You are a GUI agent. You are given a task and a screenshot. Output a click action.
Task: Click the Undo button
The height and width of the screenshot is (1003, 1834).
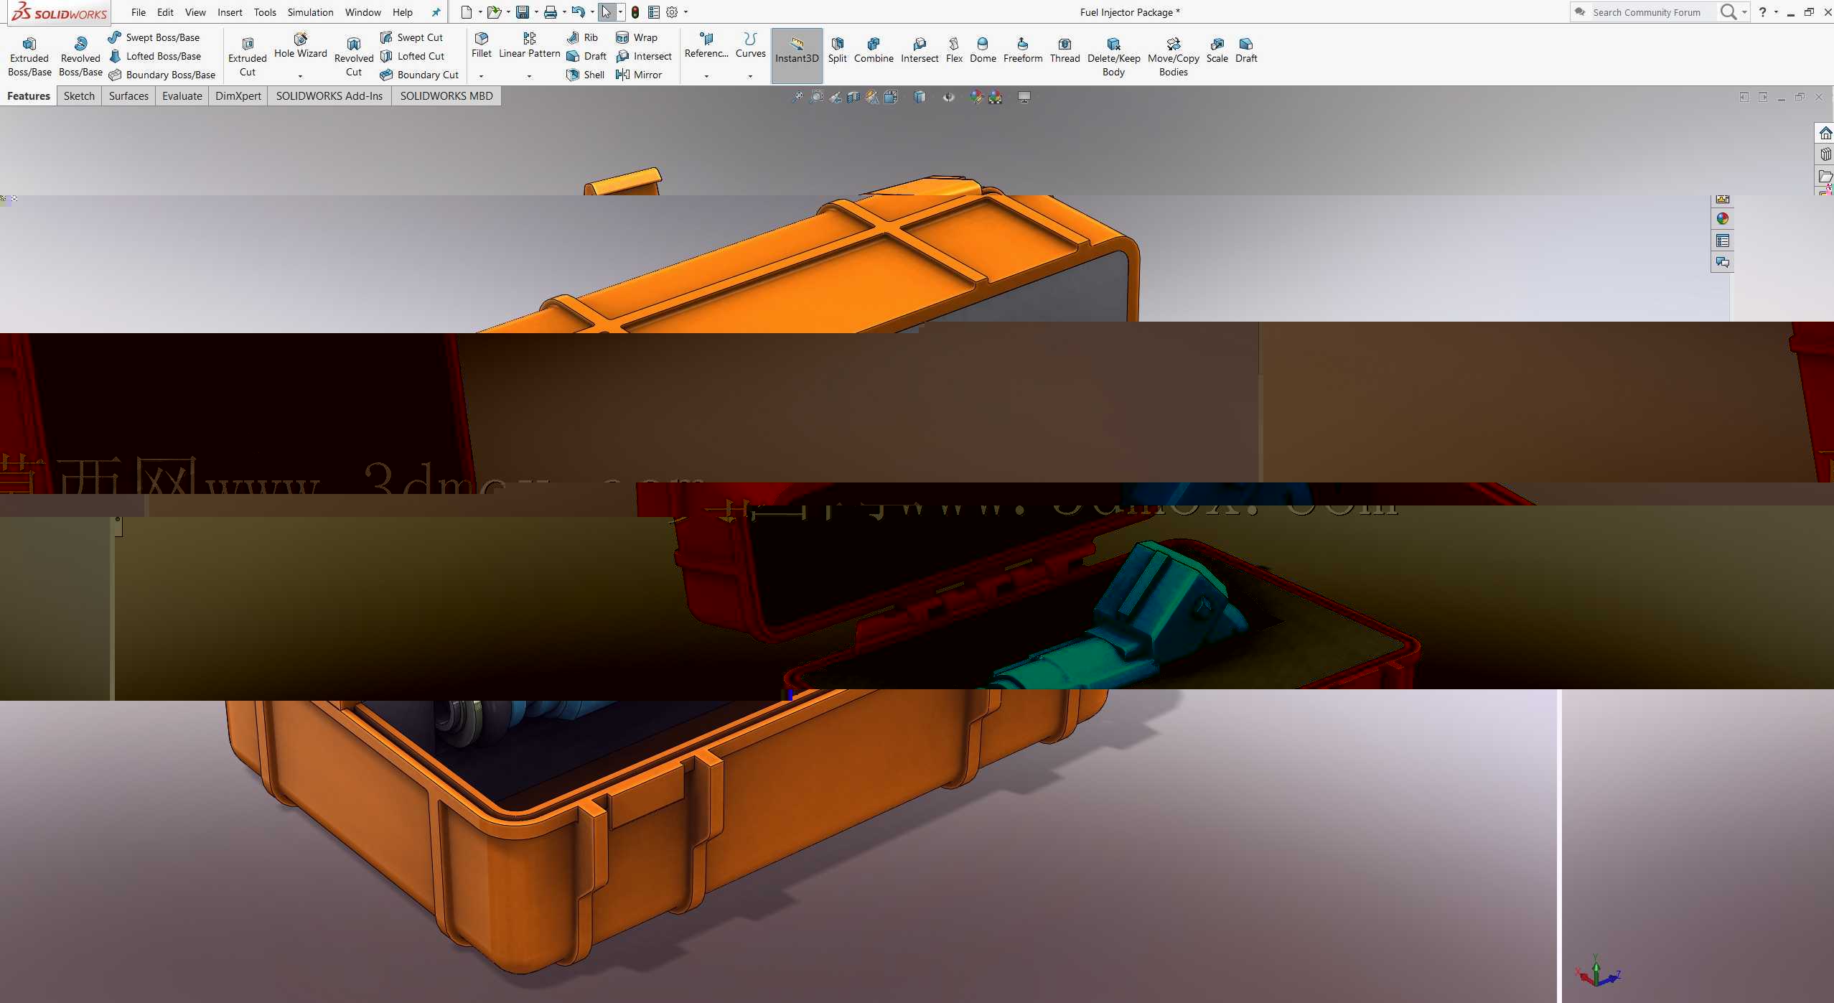tap(578, 12)
